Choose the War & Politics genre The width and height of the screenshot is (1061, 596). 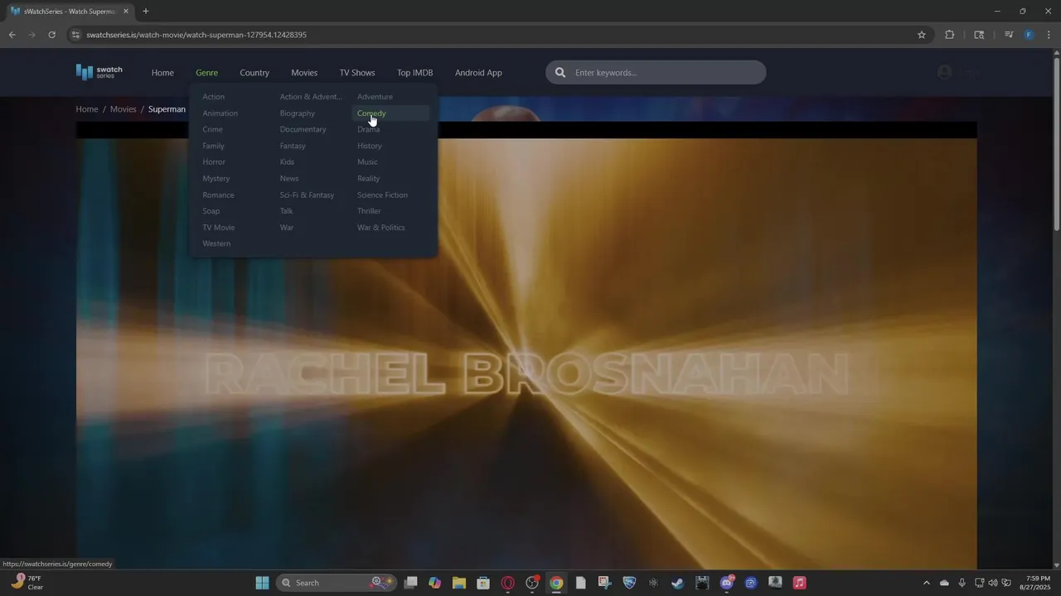380,228
